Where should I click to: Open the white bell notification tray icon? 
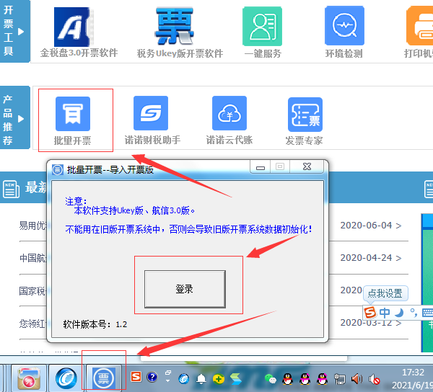click(x=201, y=379)
